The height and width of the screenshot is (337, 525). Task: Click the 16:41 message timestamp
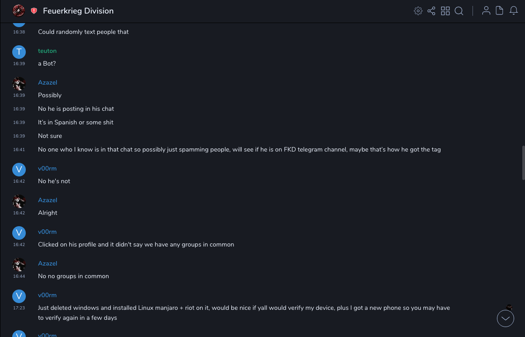coord(19,150)
